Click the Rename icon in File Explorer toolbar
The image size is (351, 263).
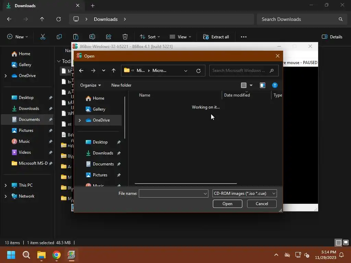92,37
